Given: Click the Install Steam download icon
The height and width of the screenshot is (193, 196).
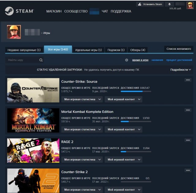Looking at the screenshot, I should point(140,4).
